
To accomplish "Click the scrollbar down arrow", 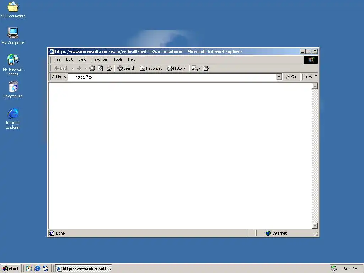I will pyautogui.click(x=315, y=226).
